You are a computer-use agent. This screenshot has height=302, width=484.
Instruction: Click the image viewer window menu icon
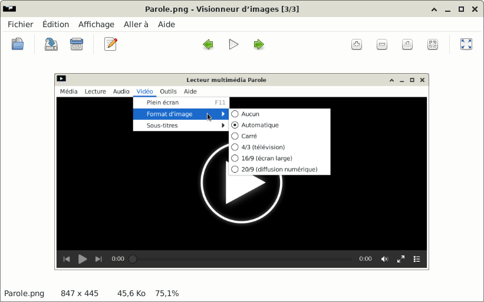[9, 9]
